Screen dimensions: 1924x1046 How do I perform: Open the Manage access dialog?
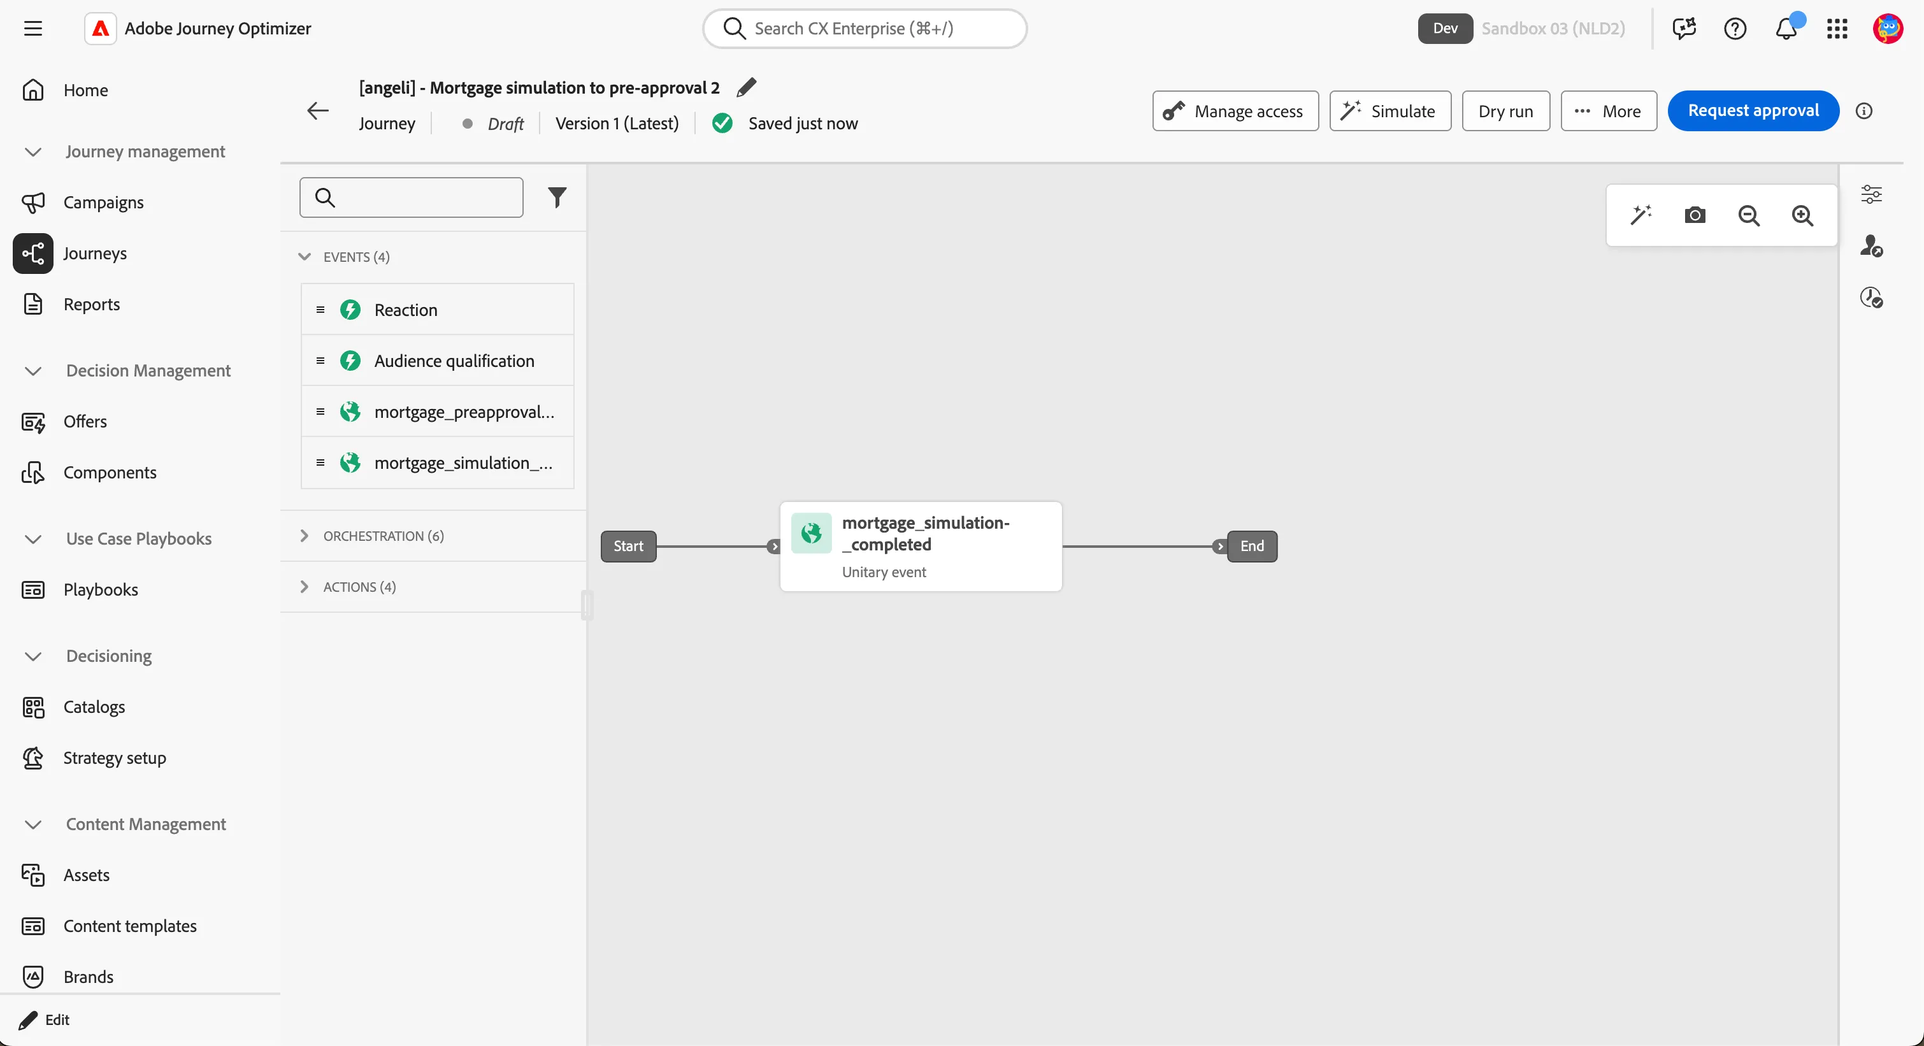(x=1235, y=111)
